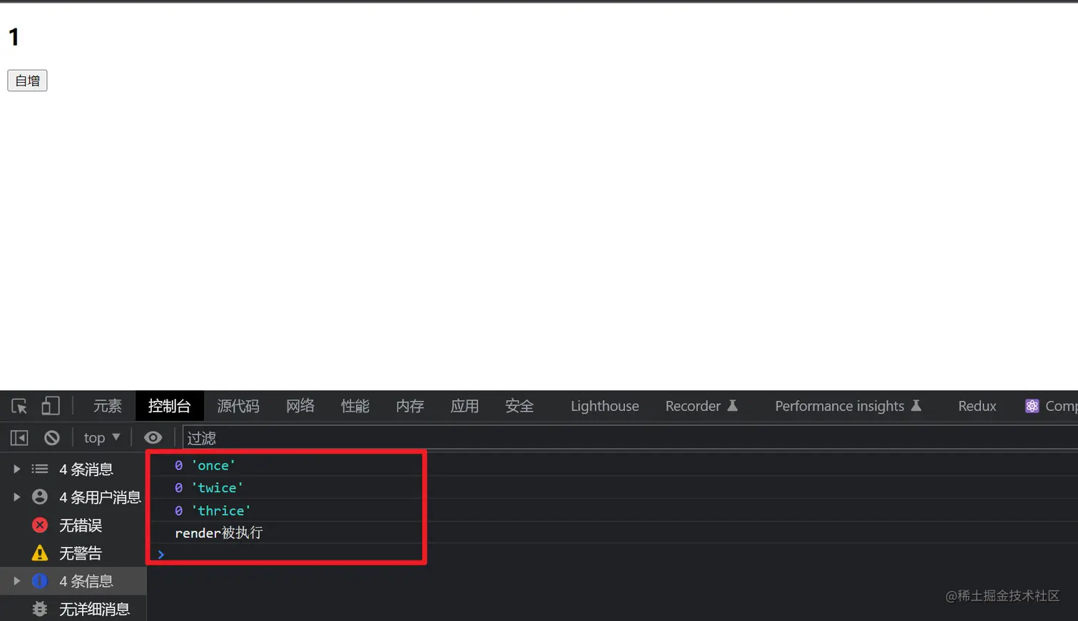
Task: Click the verbose bug gear icon
Action: pyautogui.click(x=40, y=609)
